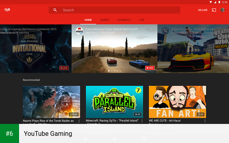229x143 pixels.
Task: Tap the Wi-Fi status icon
Action: tap(211, 2)
